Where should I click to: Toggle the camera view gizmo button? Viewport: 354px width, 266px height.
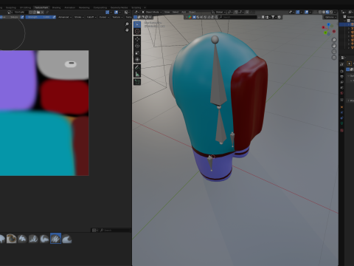(334, 52)
